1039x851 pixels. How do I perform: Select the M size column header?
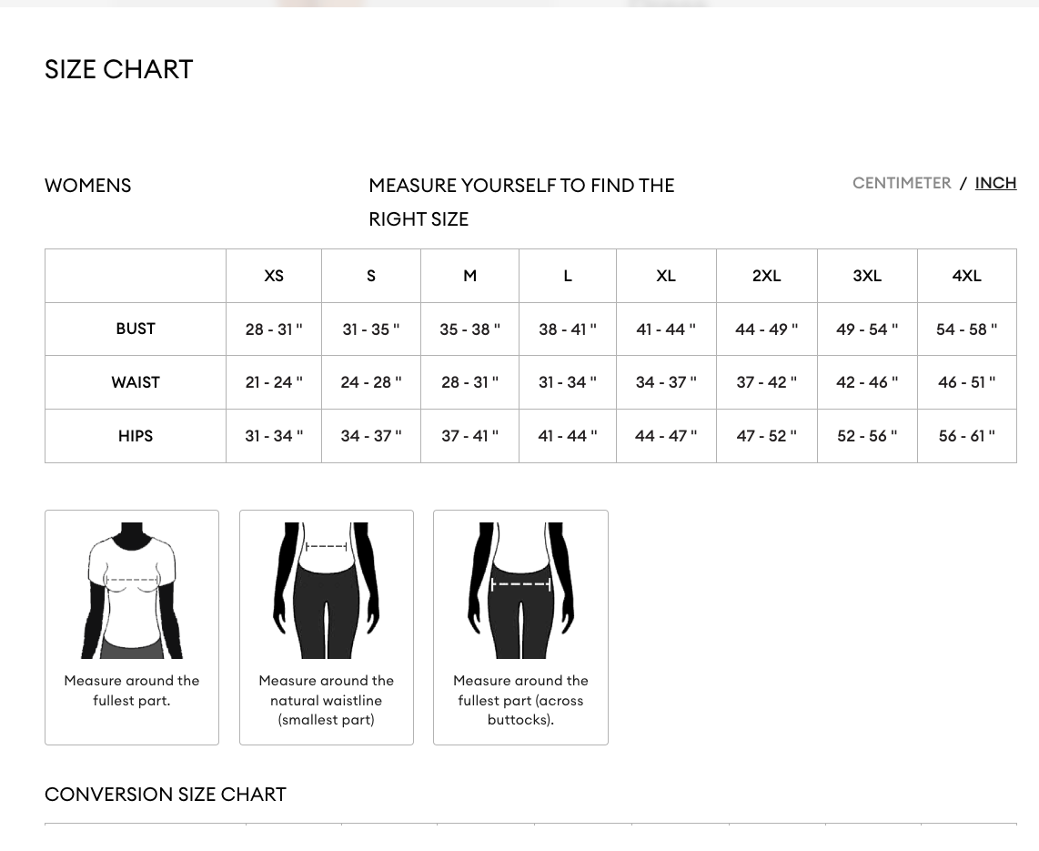[x=469, y=276]
